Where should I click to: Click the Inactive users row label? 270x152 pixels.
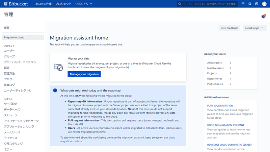click(215, 68)
